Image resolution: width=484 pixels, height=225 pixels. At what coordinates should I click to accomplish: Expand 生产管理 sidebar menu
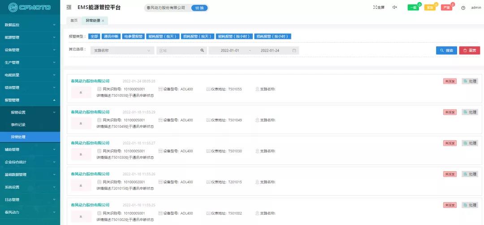pos(30,62)
